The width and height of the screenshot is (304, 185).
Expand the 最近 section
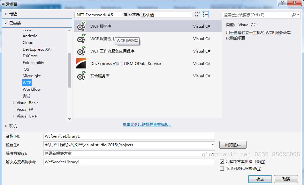coord(6,14)
